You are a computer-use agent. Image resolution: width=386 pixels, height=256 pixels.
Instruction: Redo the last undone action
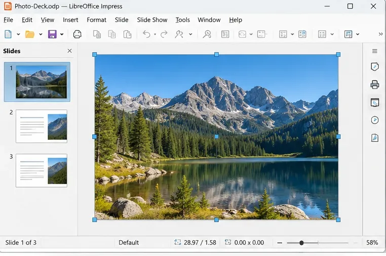coord(164,34)
